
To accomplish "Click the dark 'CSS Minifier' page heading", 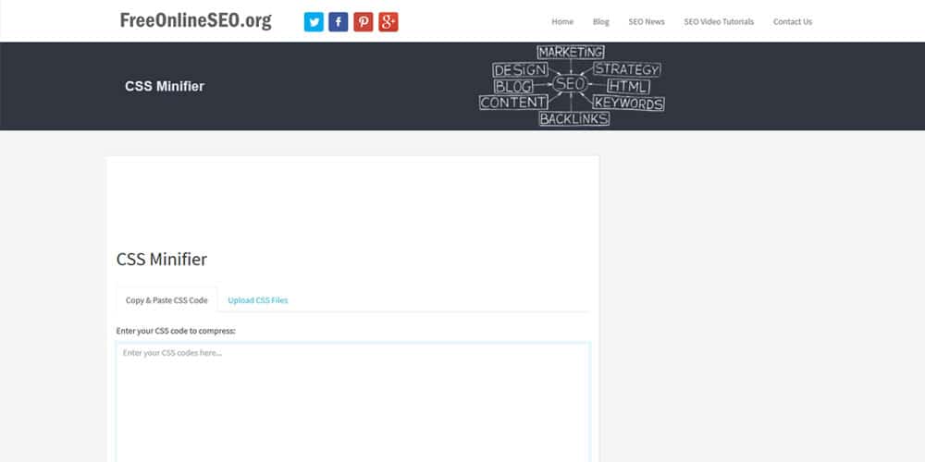I will (x=162, y=260).
